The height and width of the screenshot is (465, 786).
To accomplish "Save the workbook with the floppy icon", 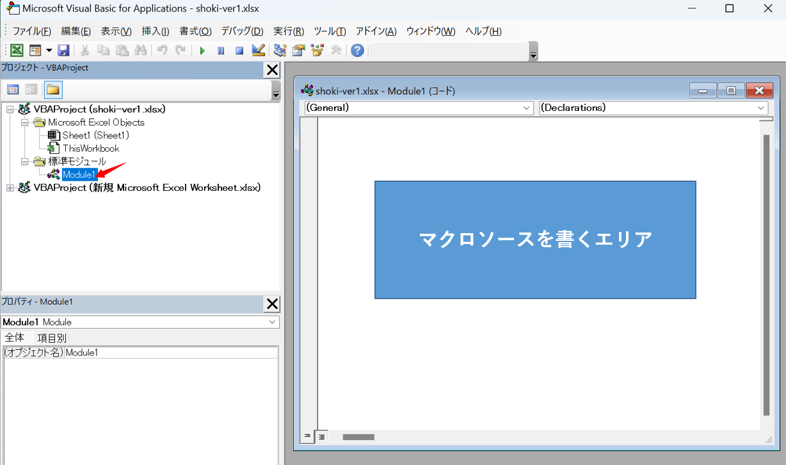I will tap(63, 51).
